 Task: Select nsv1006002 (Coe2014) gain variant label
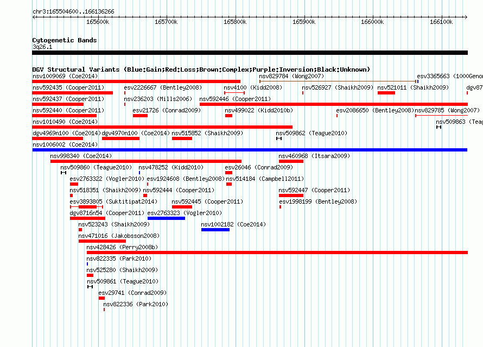pyautogui.click(x=65, y=144)
